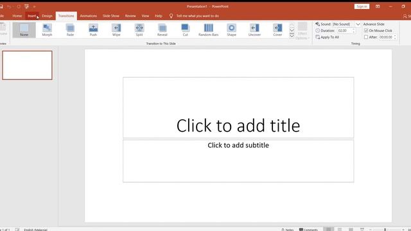
Task: Open the Sound dropdown list
Action: (x=358, y=24)
